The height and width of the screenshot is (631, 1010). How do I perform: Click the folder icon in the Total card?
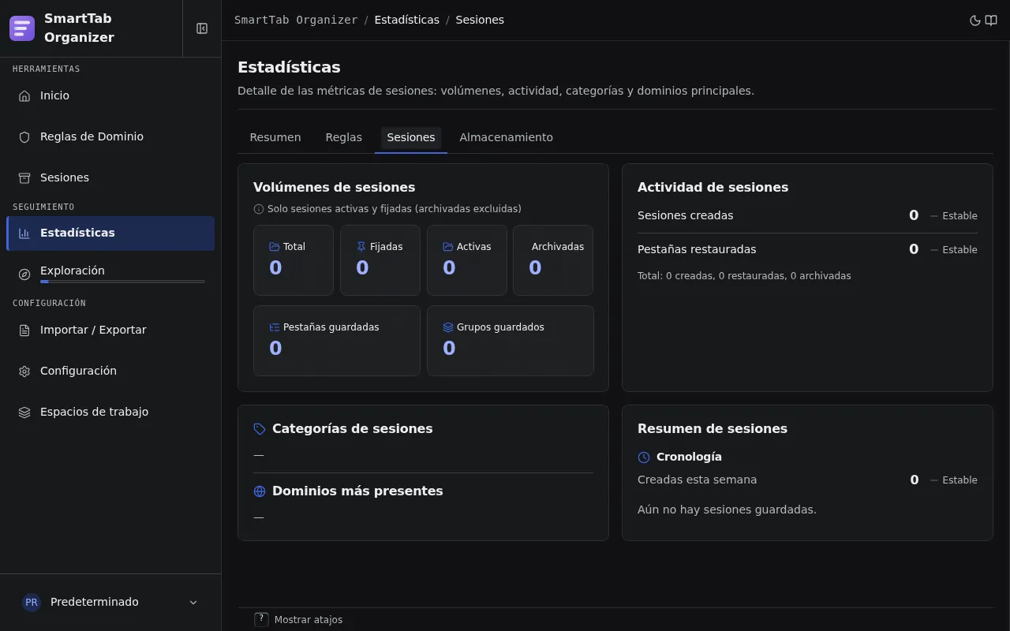tap(275, 247)
